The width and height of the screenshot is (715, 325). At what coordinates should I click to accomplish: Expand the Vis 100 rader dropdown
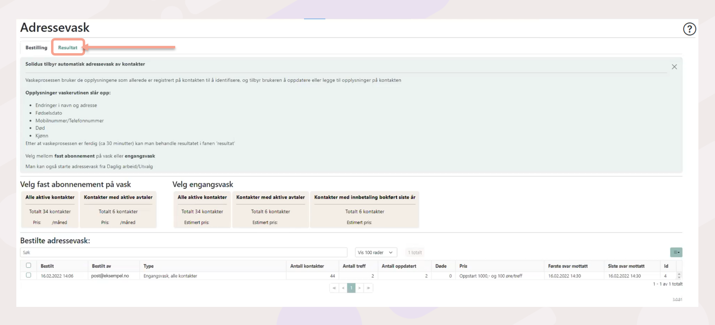(376, 253)
